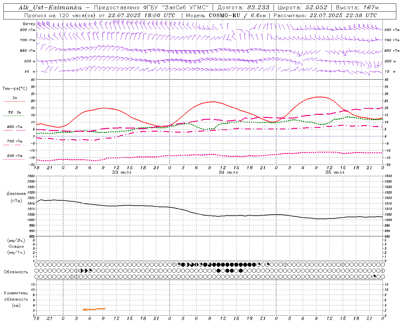Click the 25 июля date label
This screenshot has width=401, height=321.
[x=335, y=172]
